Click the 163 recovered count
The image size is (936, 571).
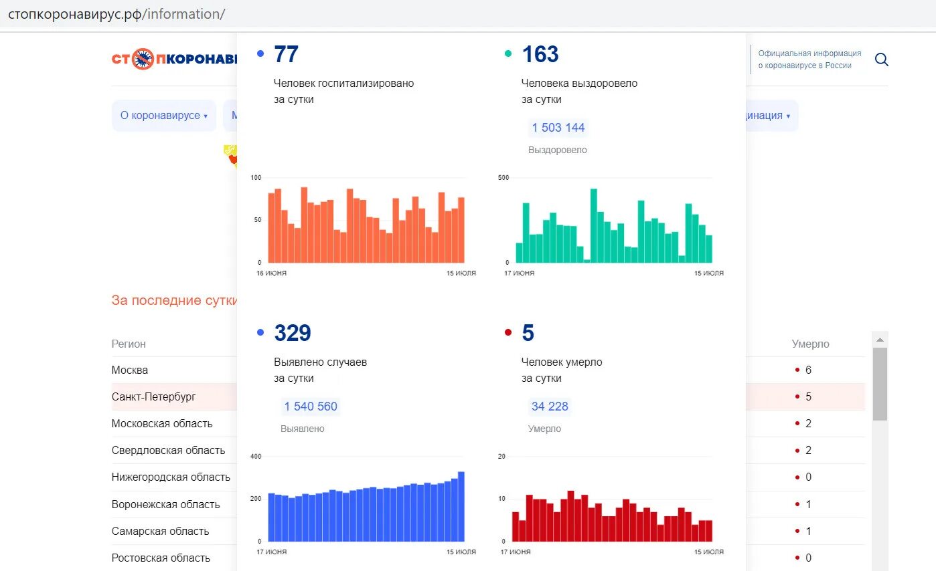pos(540,54)
